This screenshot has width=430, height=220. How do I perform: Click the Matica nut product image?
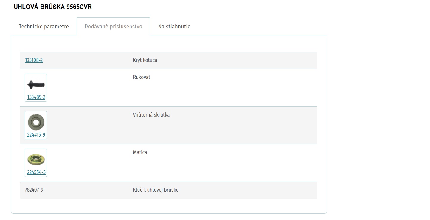tap(36, 160)
